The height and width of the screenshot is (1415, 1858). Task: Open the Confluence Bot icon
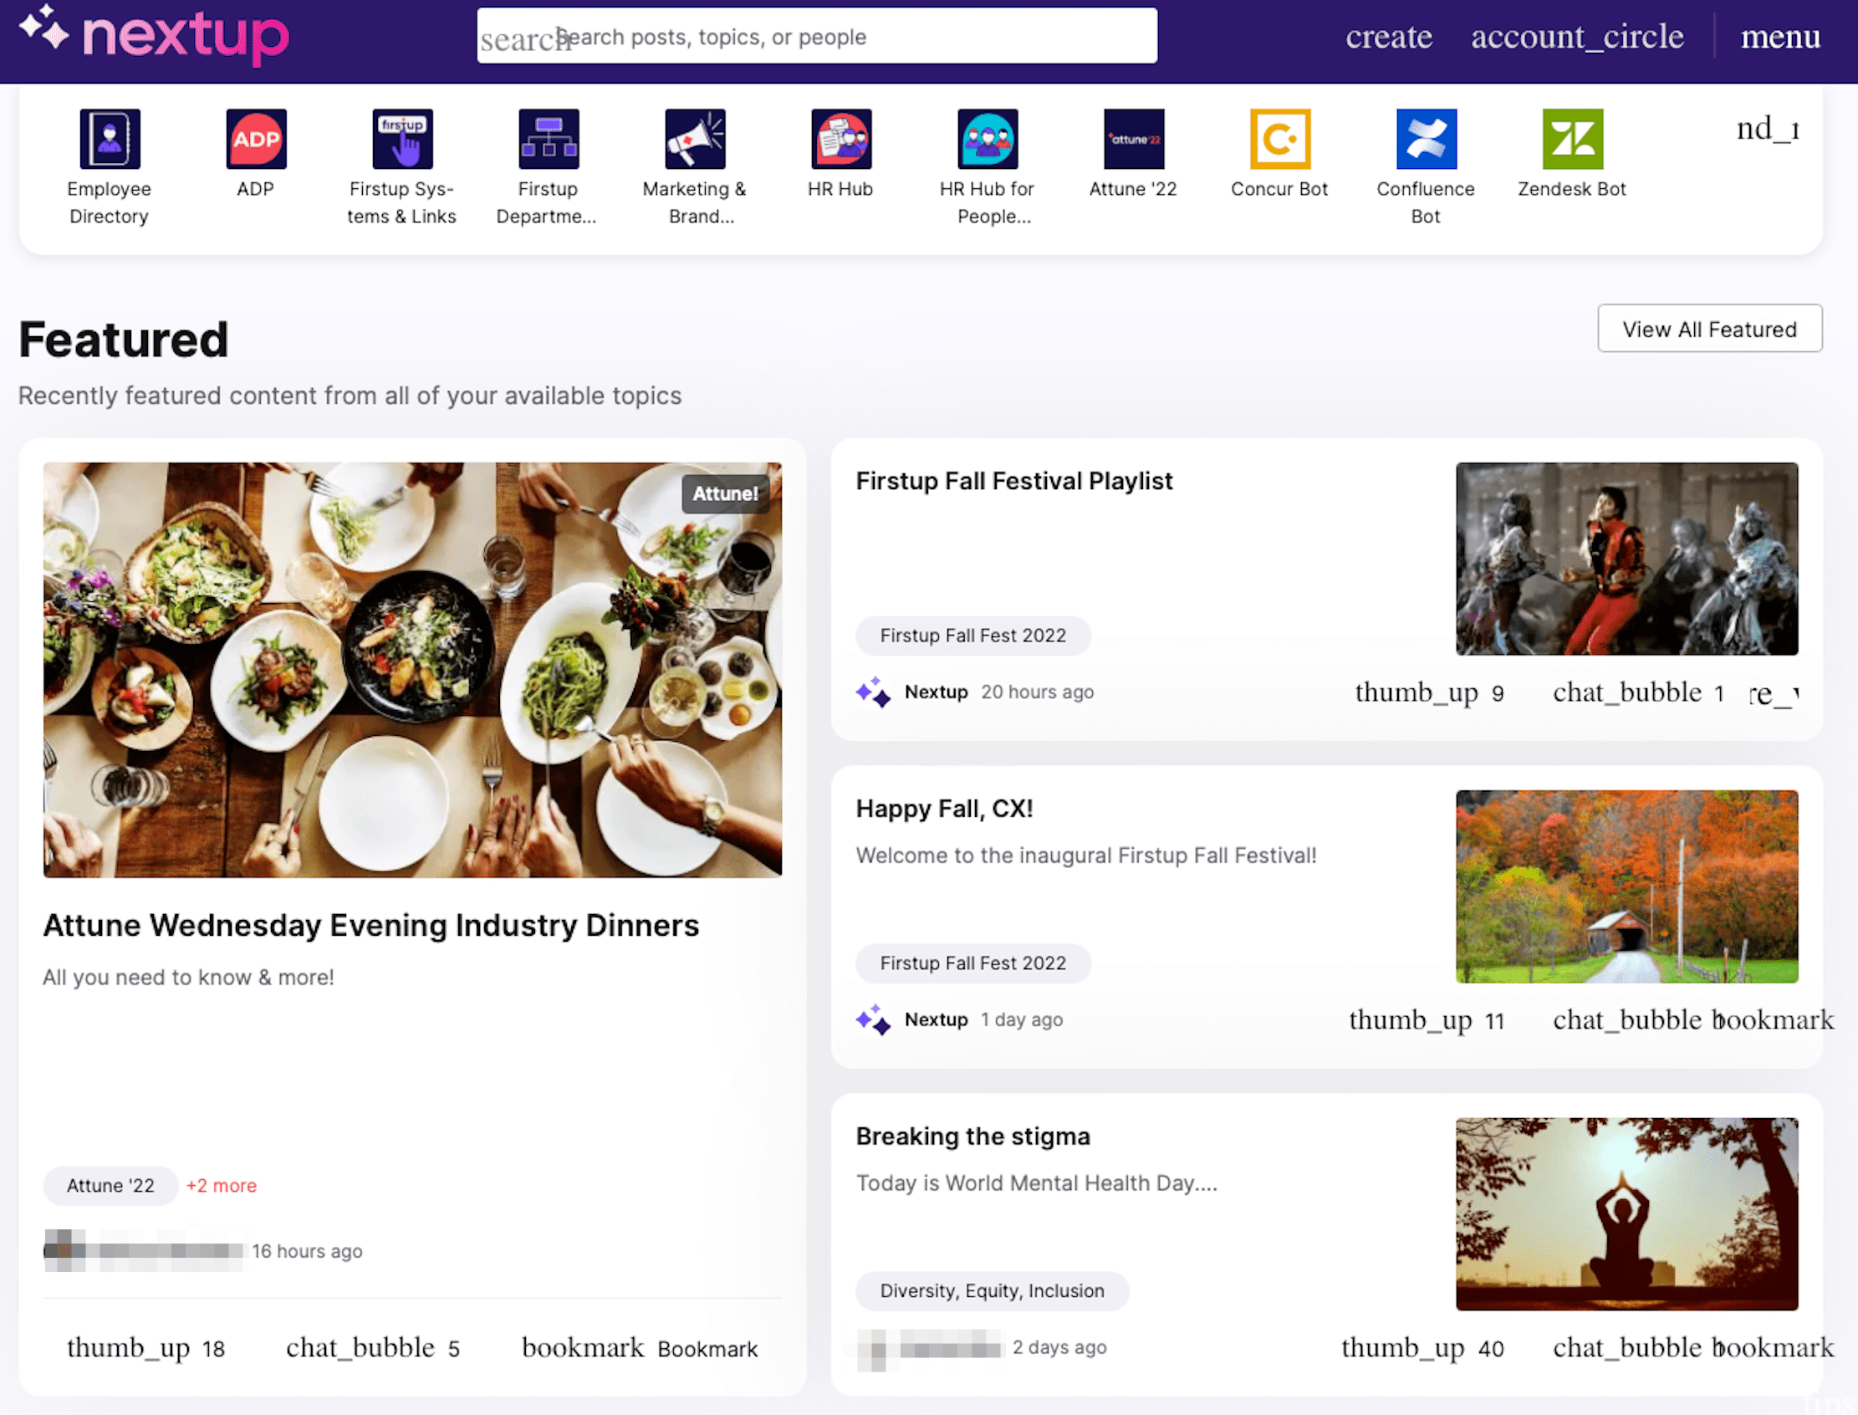point(1425,139)
